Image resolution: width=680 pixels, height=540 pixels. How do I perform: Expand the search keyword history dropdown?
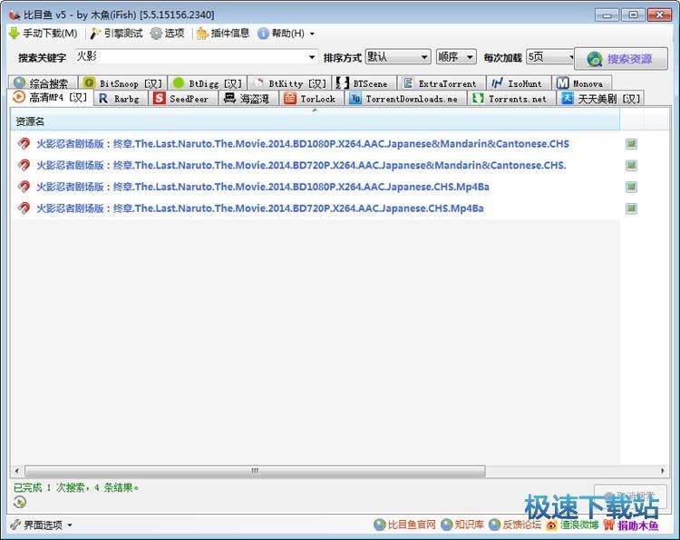(311, 57)
